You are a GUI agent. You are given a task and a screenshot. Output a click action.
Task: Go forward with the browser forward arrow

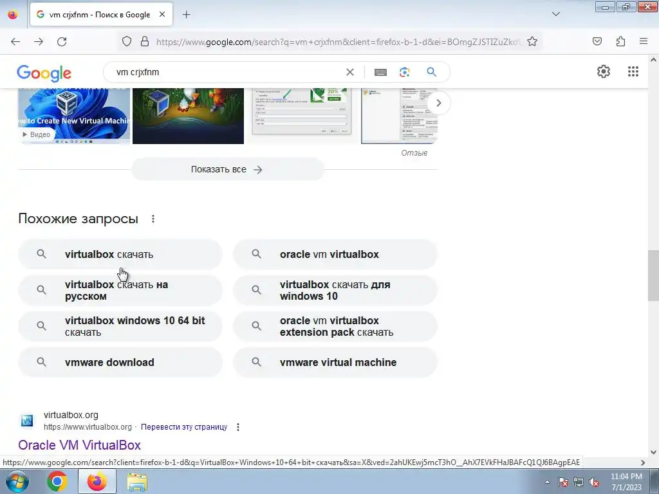(39, 42)
